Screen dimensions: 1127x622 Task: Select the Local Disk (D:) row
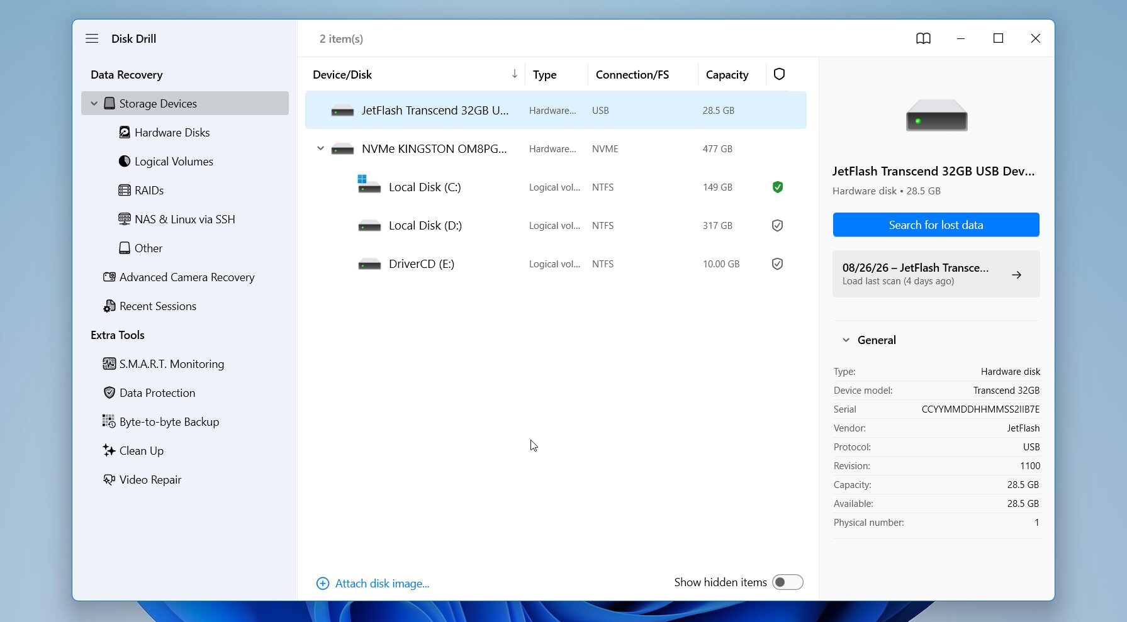556,225
